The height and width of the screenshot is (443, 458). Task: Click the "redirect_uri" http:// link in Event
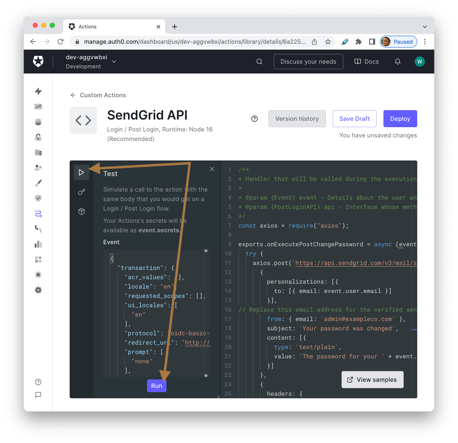pyautogui.click(x=197, y=343)
